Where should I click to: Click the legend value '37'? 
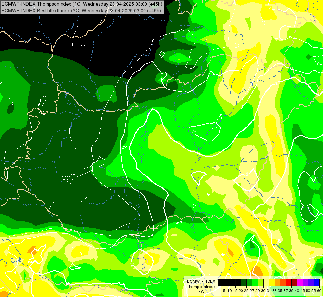point(286,291)
